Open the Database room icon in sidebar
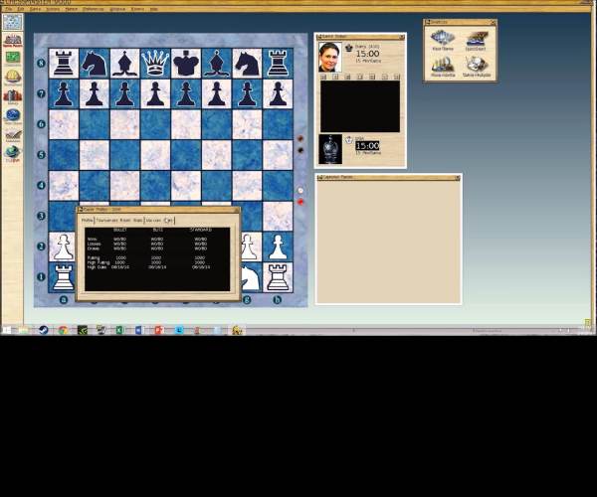 [x=13, y=135]
